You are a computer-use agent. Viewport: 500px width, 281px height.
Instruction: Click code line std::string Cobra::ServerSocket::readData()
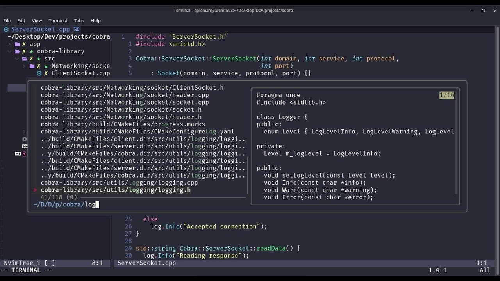(218, 249)
